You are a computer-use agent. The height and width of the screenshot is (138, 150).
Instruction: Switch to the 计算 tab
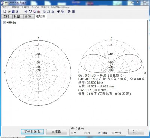pos(28,16)
